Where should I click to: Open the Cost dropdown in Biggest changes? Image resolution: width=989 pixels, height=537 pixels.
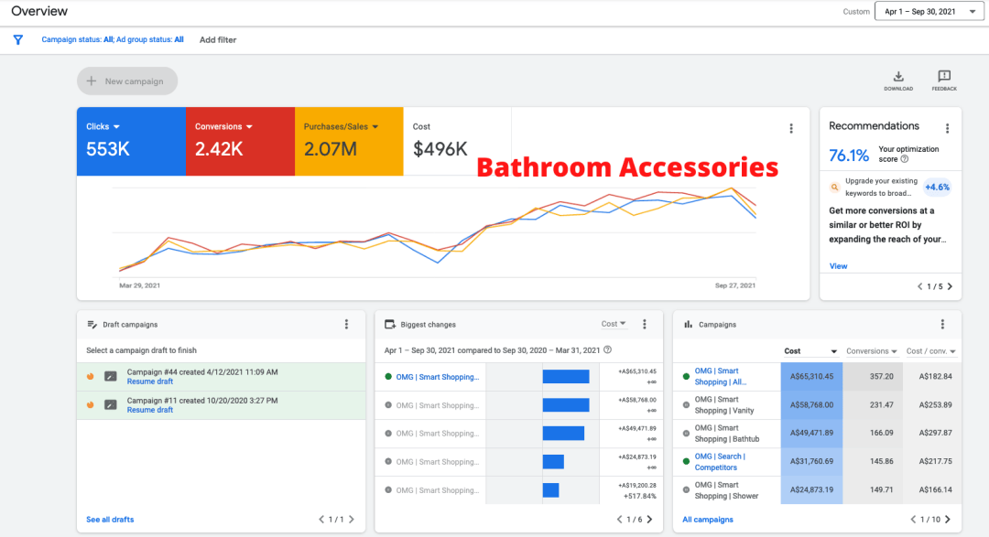tap(613, 324)
